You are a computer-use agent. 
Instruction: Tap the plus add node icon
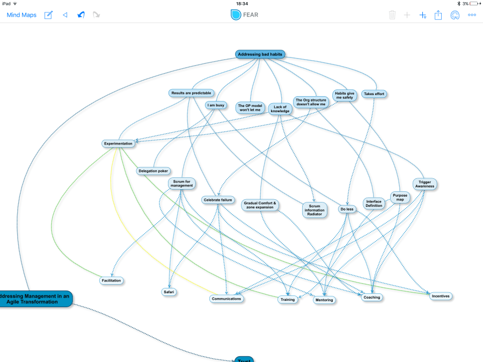coord(407,15)
